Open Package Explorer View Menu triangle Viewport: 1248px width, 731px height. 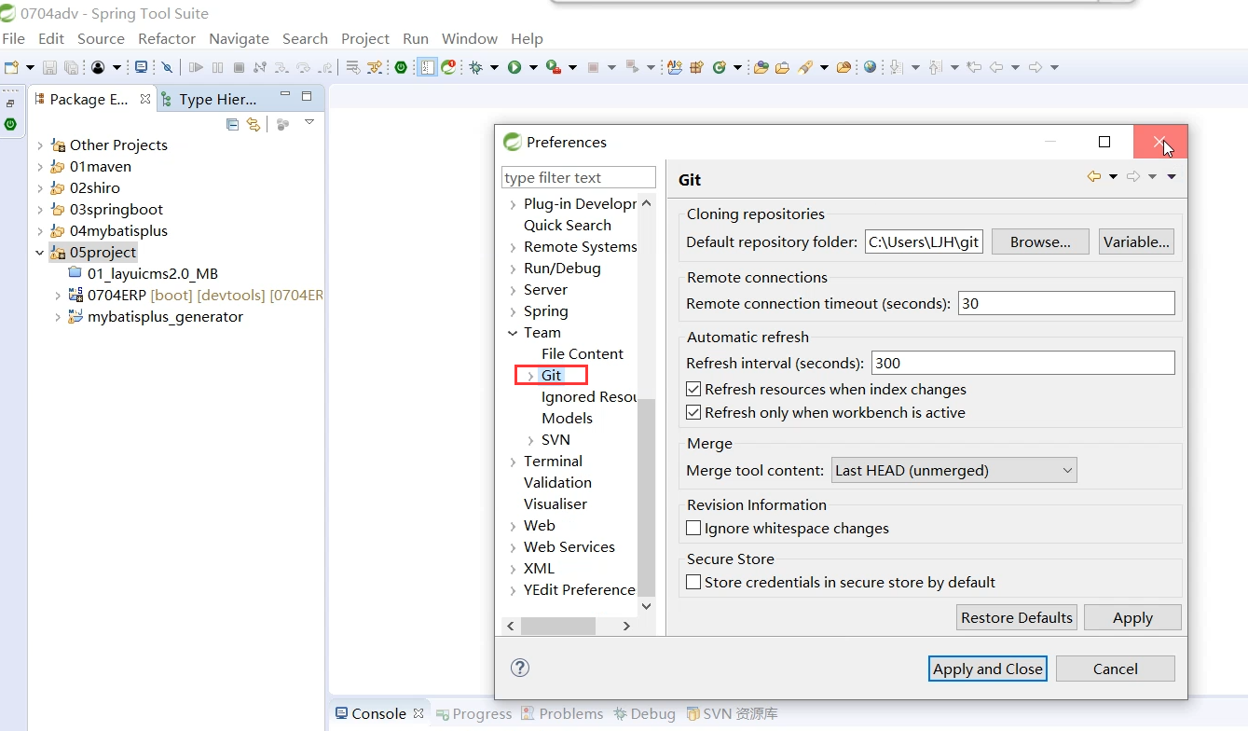pos(309,122)
